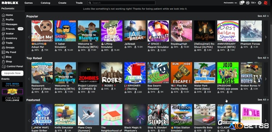Open the Saber Simulator thumbnail
272x132 pixels.
[x=65, y=31]
